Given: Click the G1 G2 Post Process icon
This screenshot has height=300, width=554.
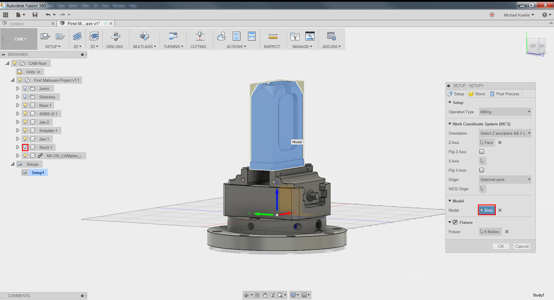Looking at the screenshot, I should 236,36.
